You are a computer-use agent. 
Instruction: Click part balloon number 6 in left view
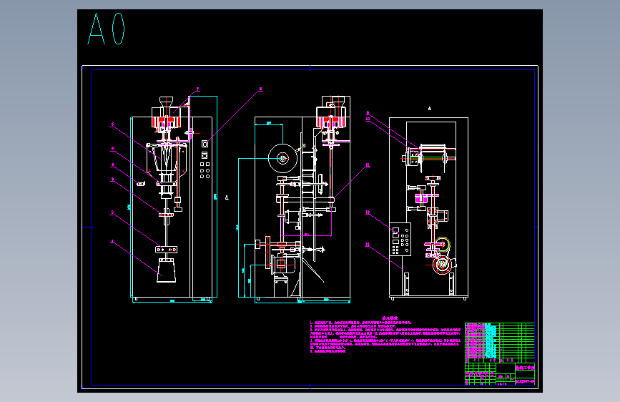(112, 124)
